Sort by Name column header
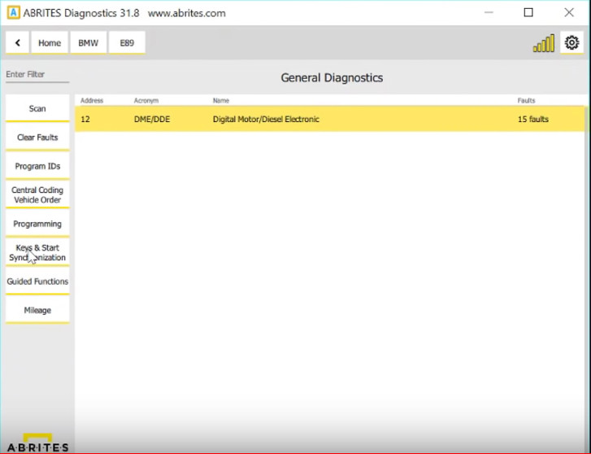 point(221,100)
